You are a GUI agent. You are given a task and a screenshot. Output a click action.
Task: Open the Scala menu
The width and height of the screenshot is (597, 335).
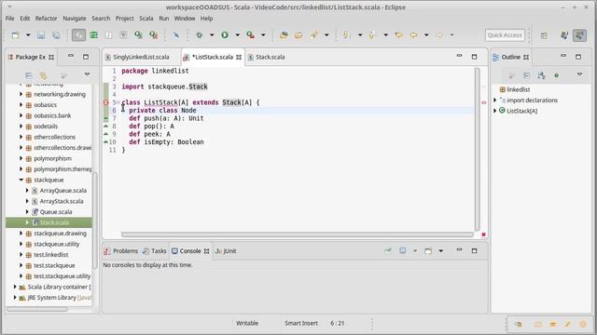point(146,19)
